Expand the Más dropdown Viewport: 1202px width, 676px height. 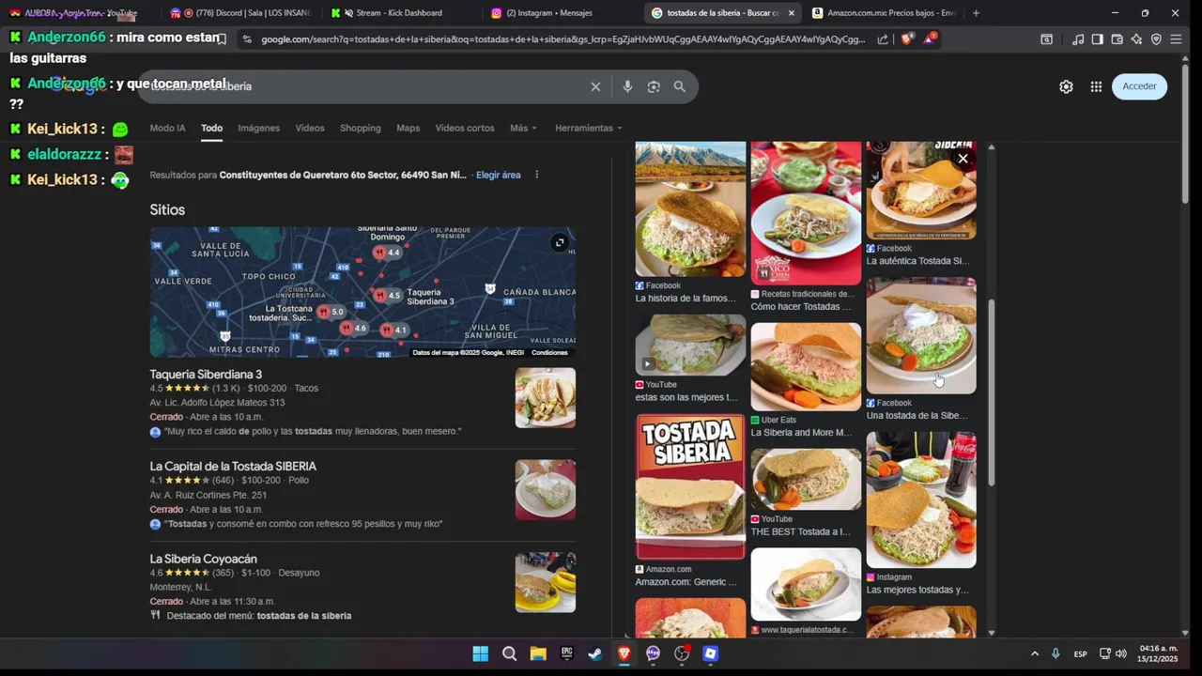[x=523, y=128]
